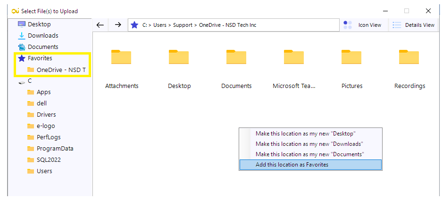Click the forward arrow navigation button
The image size is (442, 199).
tap(118, 25)
